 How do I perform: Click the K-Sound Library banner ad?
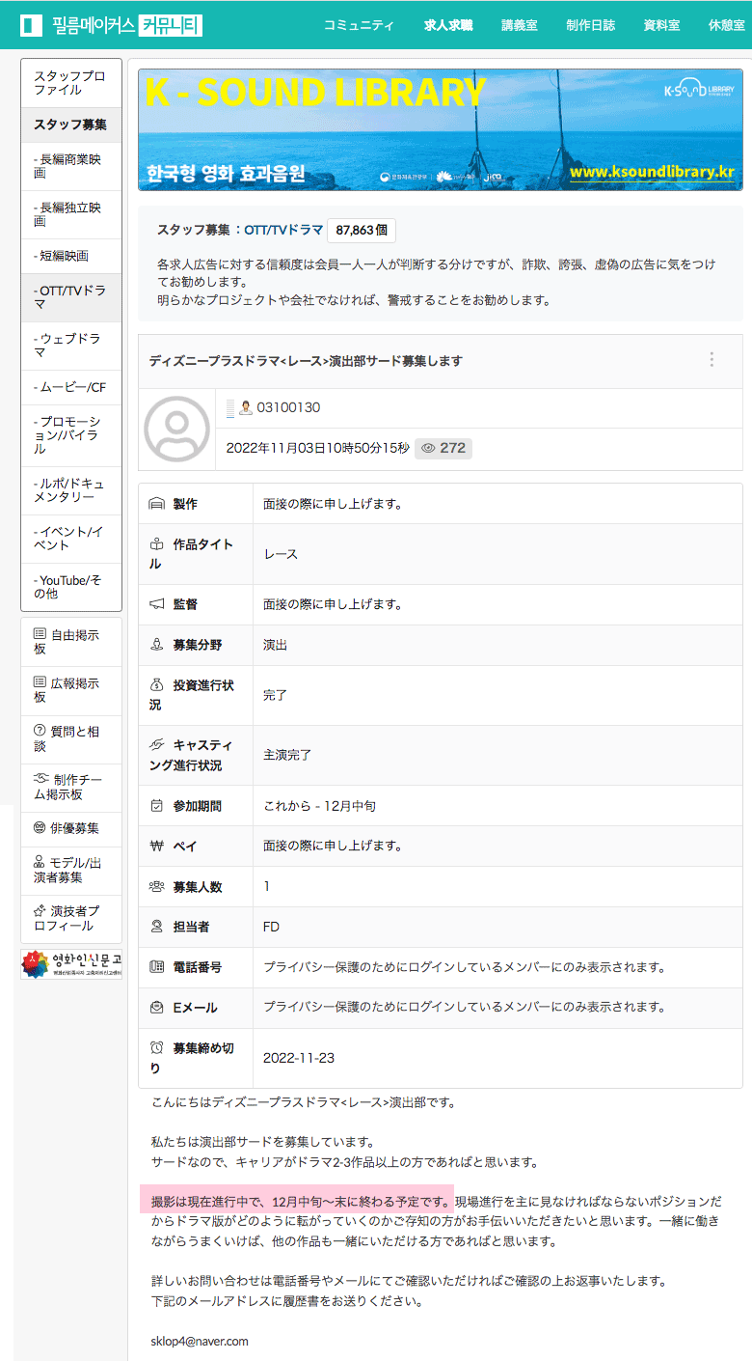pyautogui.click(x=440, y=129)
